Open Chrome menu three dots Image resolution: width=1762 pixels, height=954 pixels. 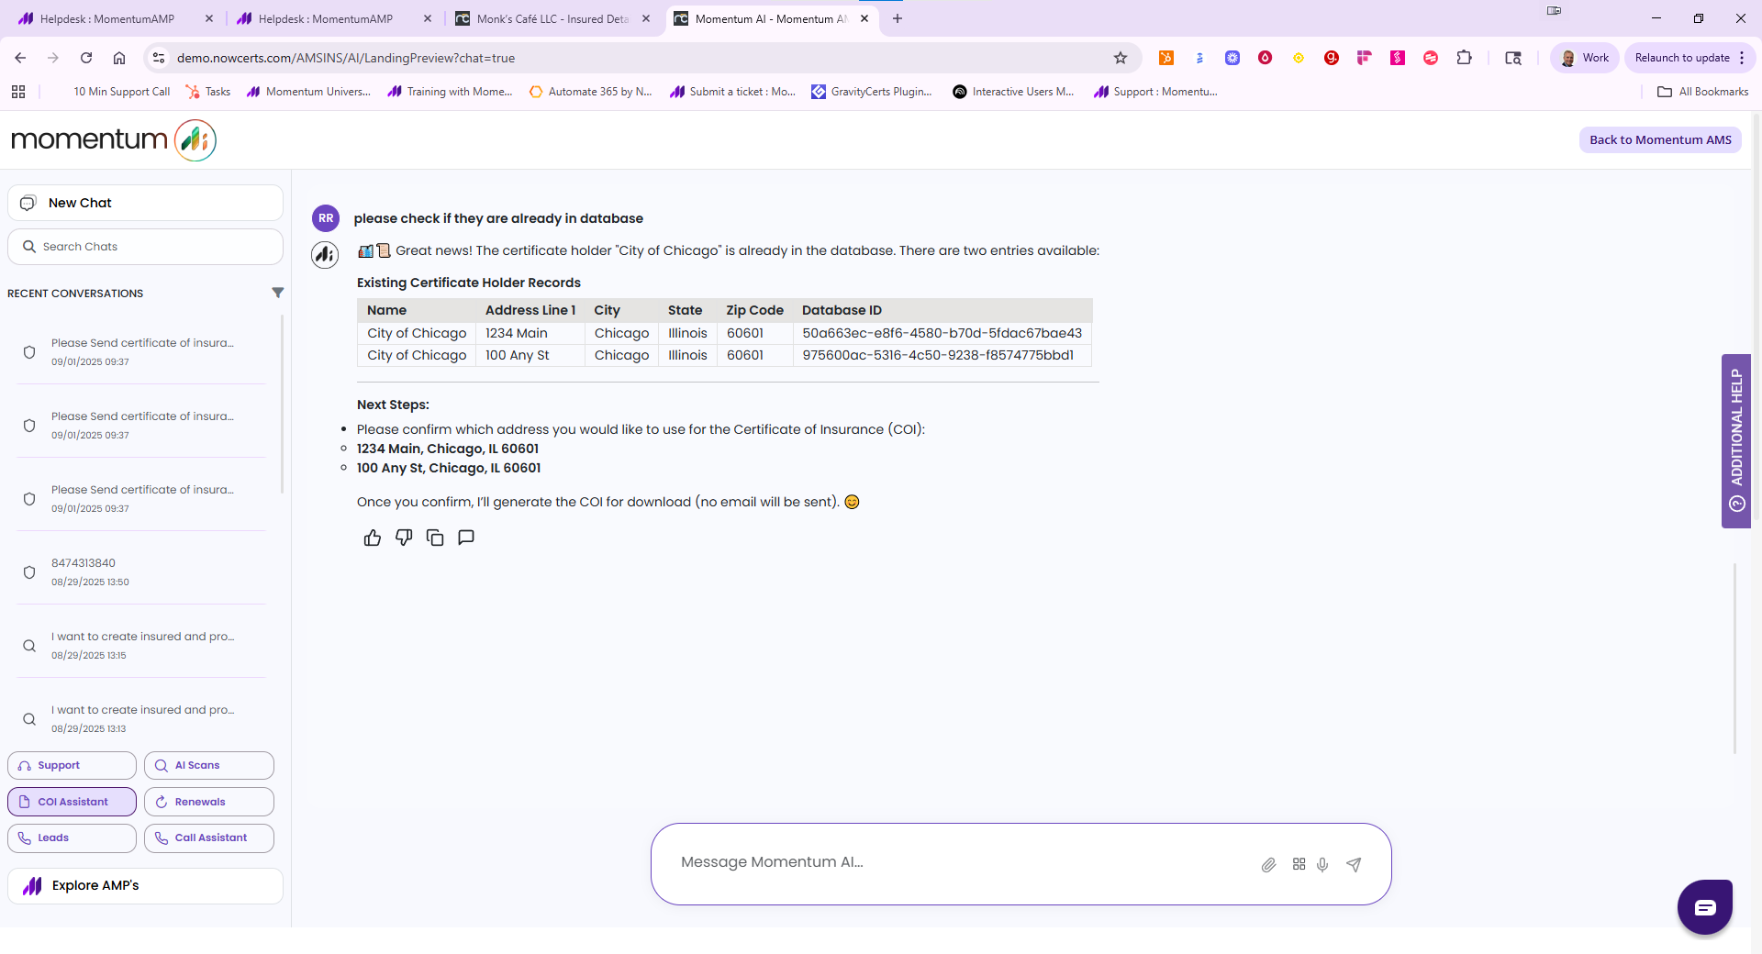coord(1742,58)
